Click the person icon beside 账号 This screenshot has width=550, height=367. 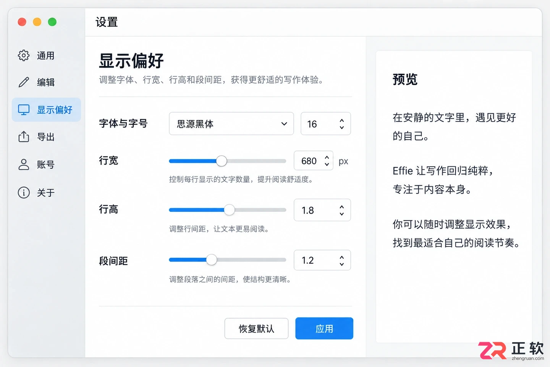(24, 164)
